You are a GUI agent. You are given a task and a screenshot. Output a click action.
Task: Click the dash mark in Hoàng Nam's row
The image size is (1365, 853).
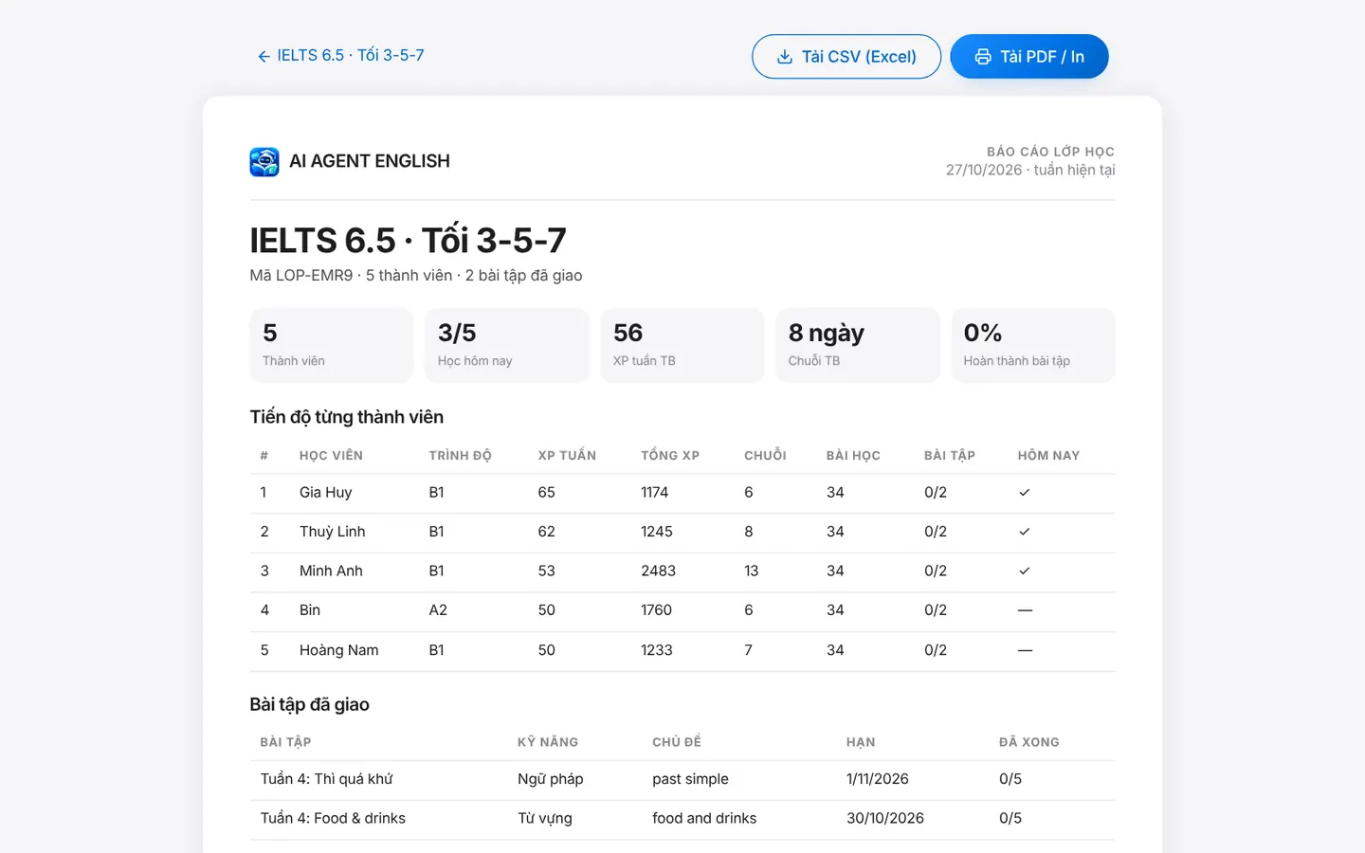coord(1025,650)
